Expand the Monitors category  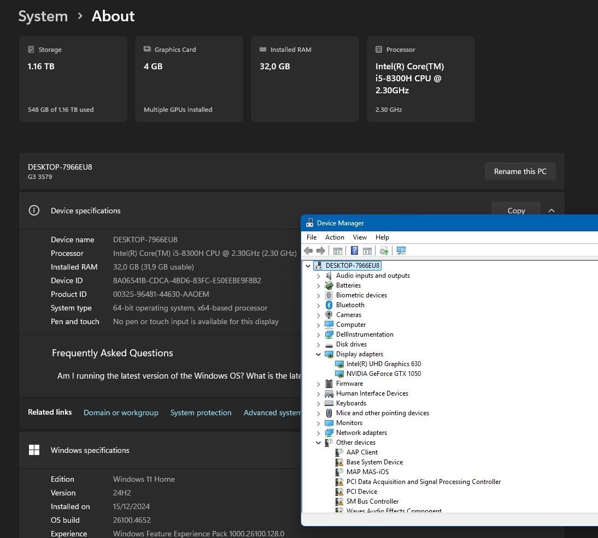319,423
